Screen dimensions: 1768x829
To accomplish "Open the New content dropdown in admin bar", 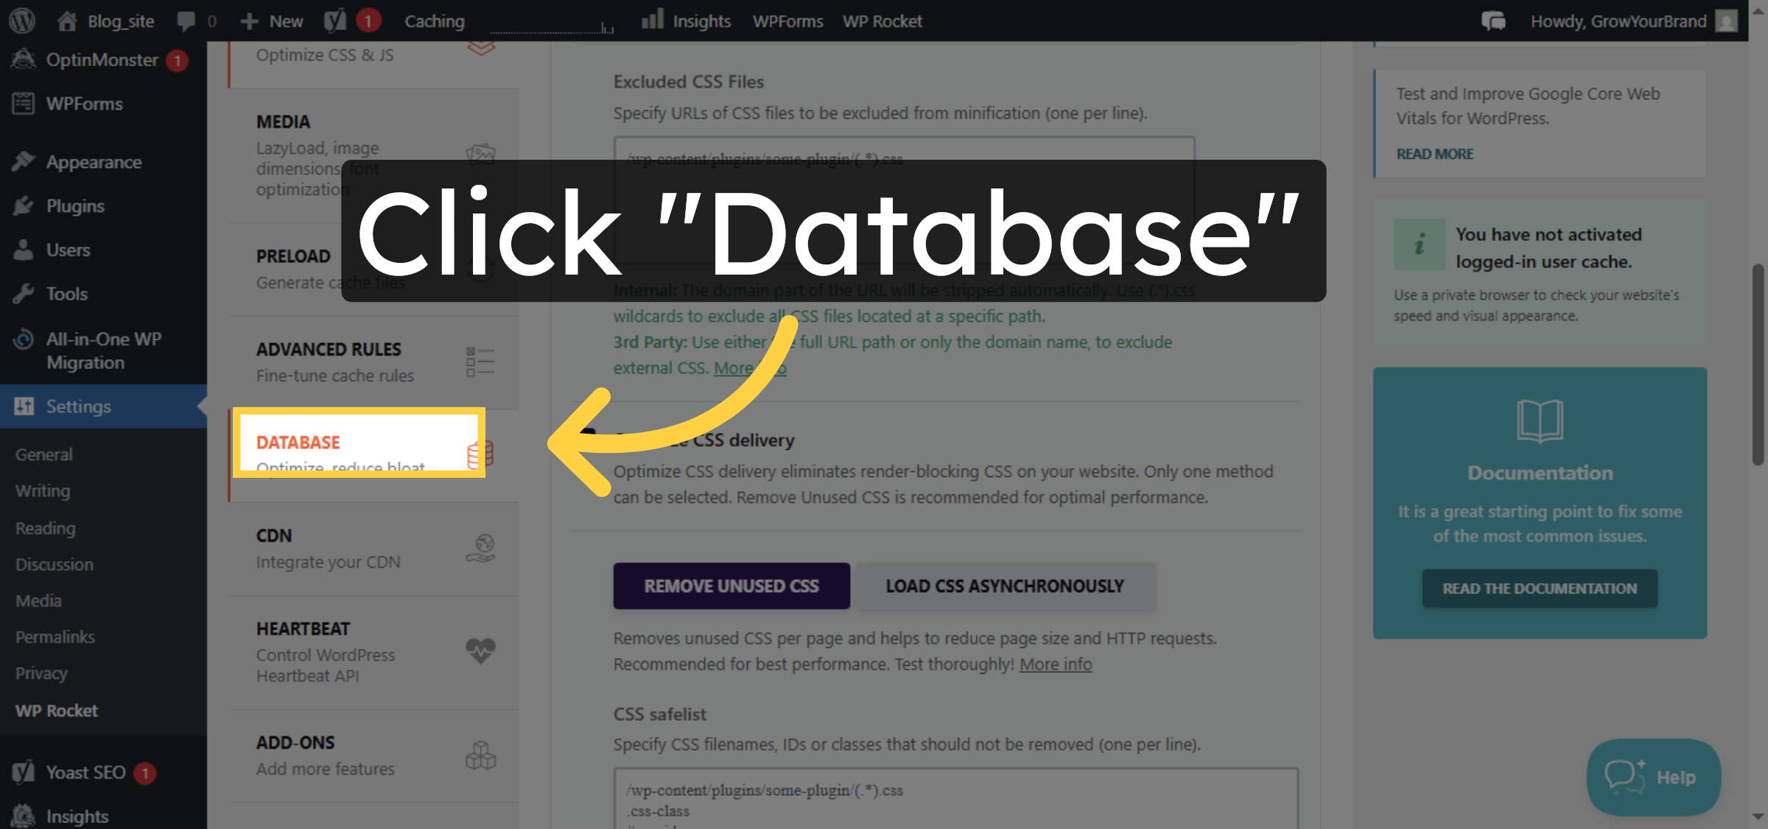I will coord(271,20).
